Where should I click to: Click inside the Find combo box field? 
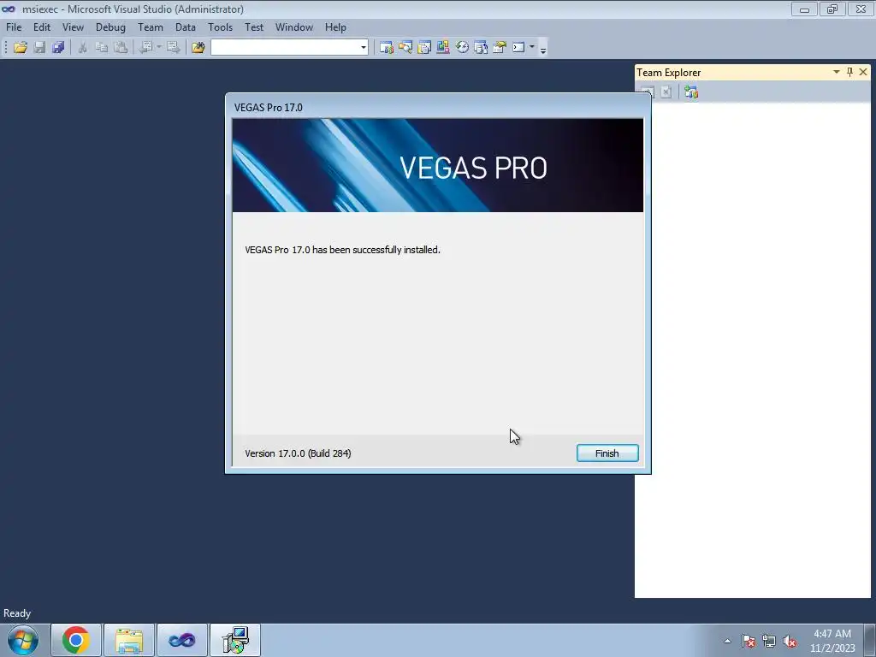284,48
